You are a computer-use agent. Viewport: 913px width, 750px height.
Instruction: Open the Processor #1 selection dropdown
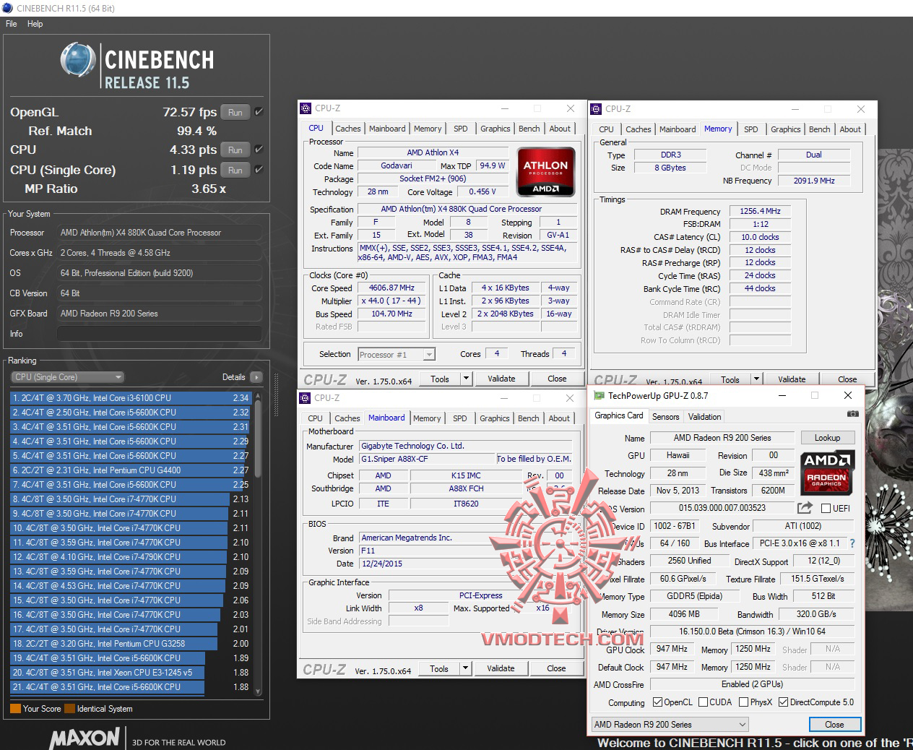pos(396,355)
